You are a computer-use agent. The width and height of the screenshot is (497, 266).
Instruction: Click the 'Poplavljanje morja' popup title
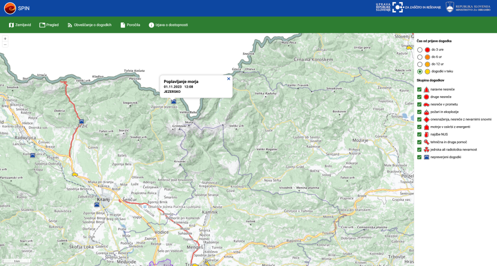(181, 82)
